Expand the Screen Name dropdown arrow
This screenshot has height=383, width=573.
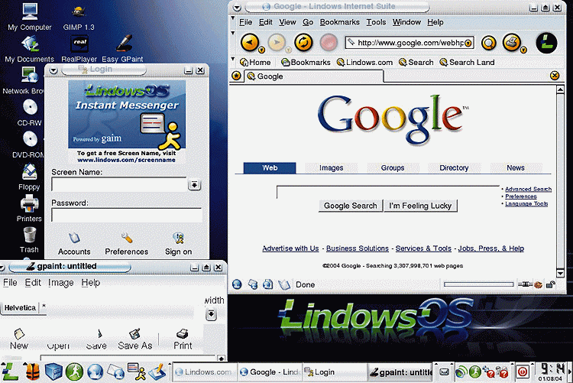pyautogui.click(x=194, y=185)
